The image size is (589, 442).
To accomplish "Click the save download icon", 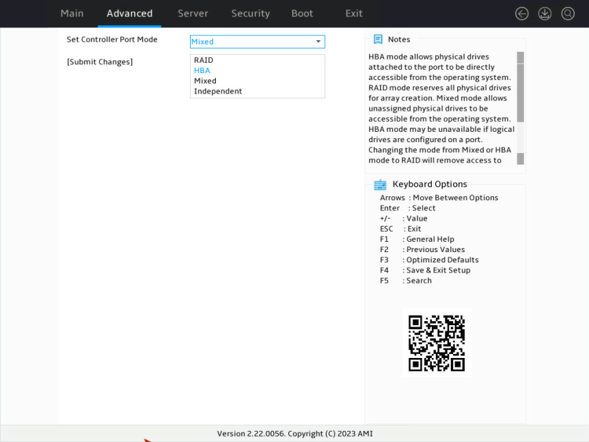I will click(x=545, y=14).
